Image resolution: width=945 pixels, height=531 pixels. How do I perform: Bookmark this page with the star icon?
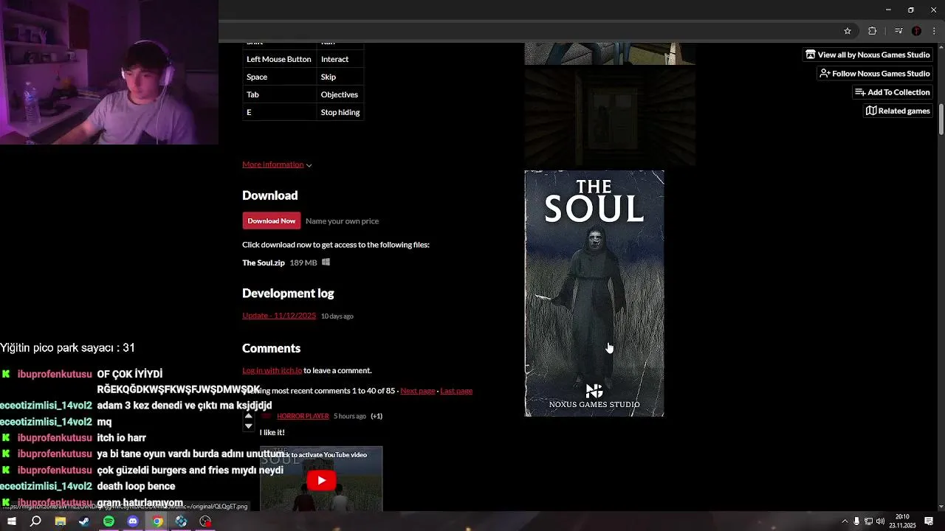(848, 31)
